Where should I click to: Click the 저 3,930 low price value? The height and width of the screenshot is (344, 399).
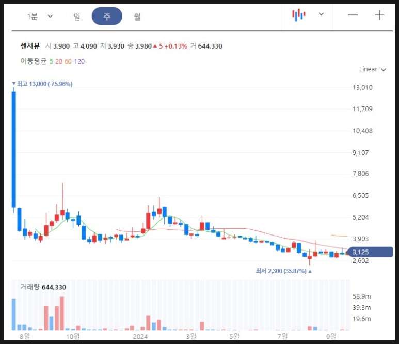tap(112, 46)
